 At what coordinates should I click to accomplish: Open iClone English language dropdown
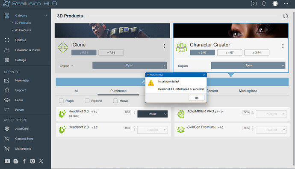66,66
